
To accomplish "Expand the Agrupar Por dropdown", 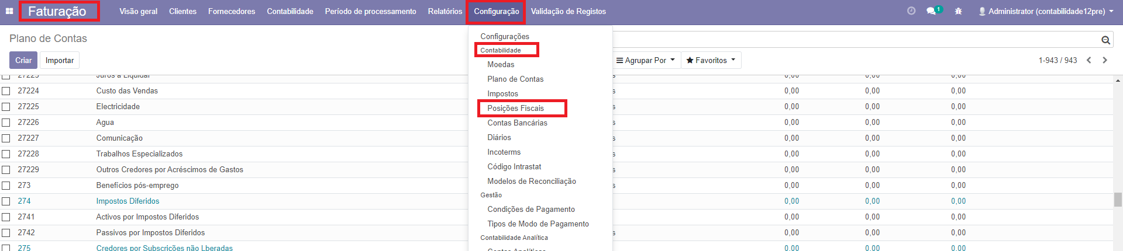I will (x=646, y=60).
